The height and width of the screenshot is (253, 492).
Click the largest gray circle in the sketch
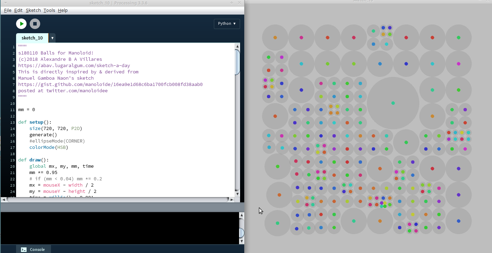[393, 103]
